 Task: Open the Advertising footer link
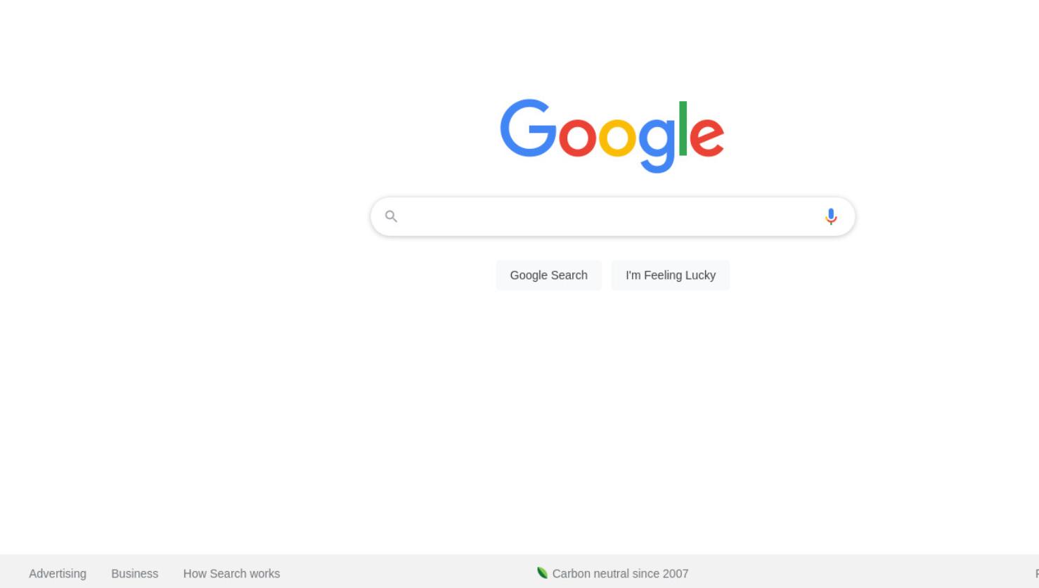58,573
